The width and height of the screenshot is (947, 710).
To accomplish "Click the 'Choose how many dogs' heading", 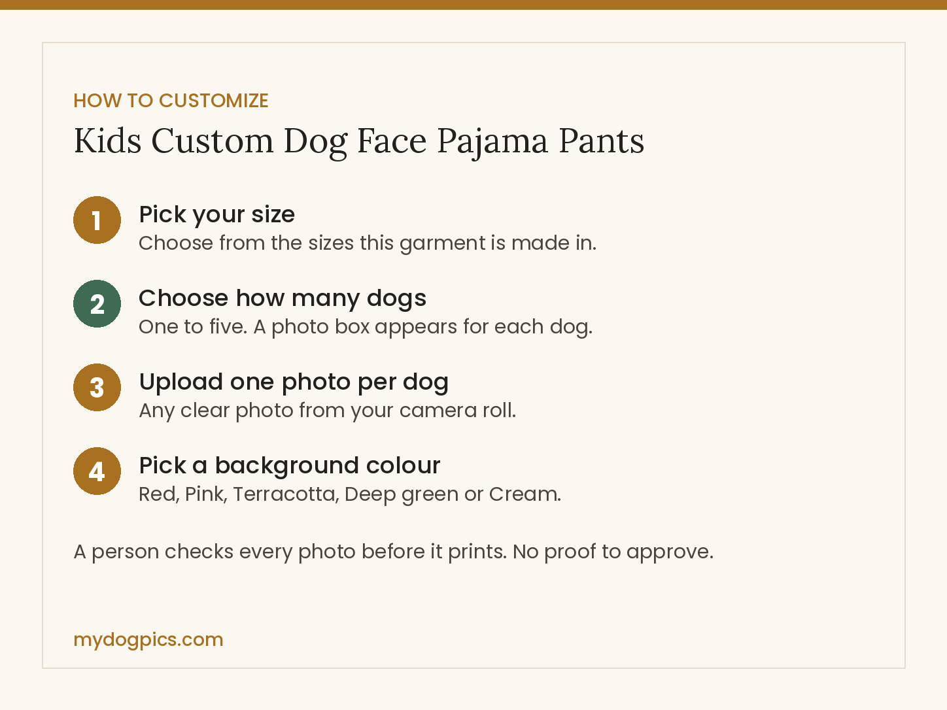I will click(283, 298).
